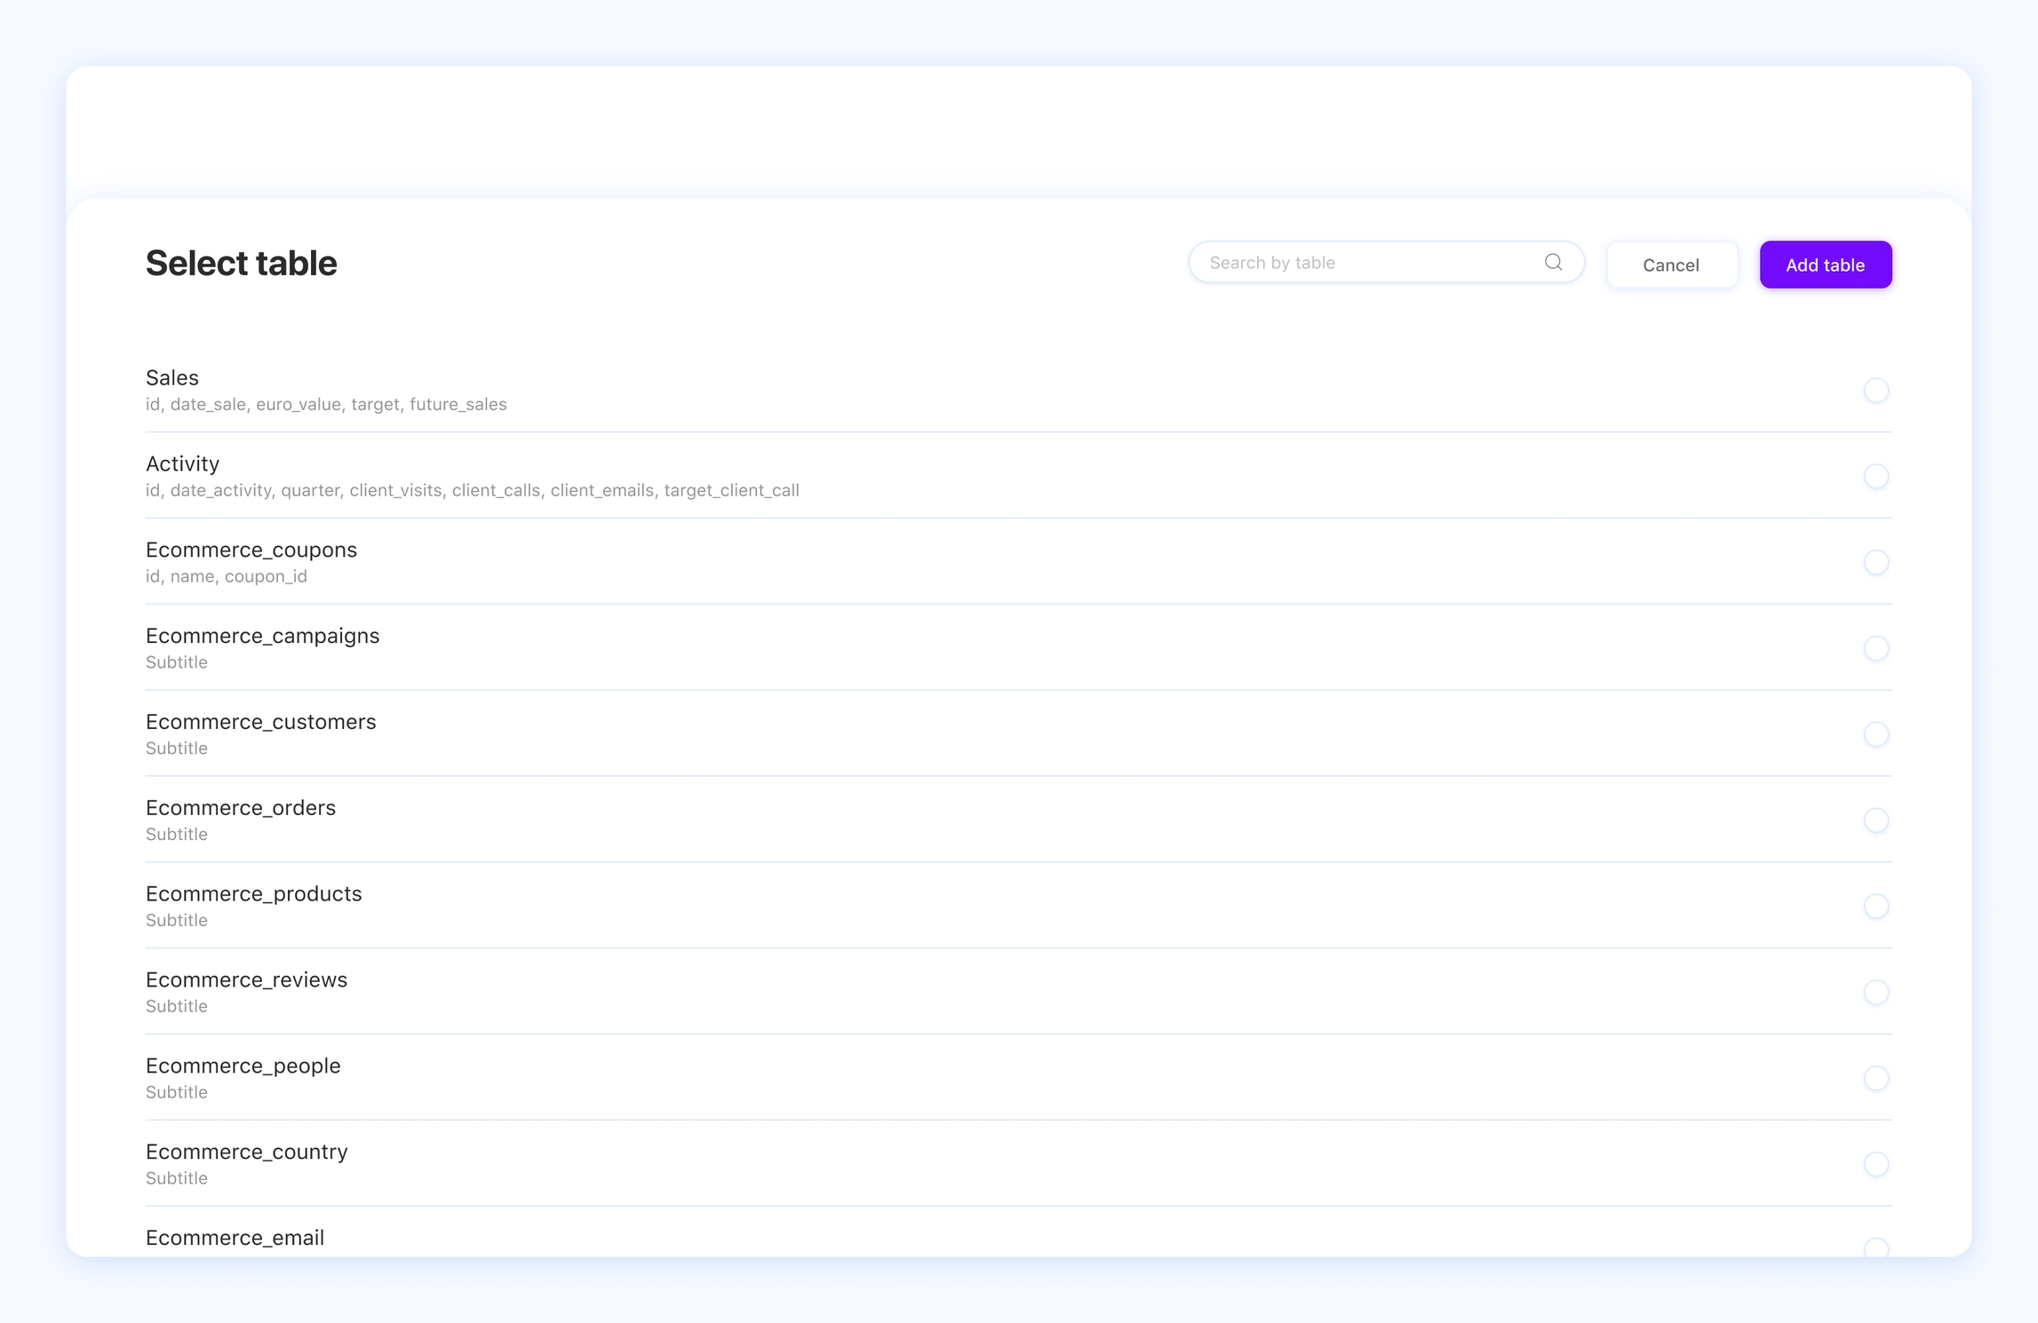The image size is (2038, 1323).
Task: Pick the Ecommerce_campaigns radio button
Action: [x=1875, y=649]
